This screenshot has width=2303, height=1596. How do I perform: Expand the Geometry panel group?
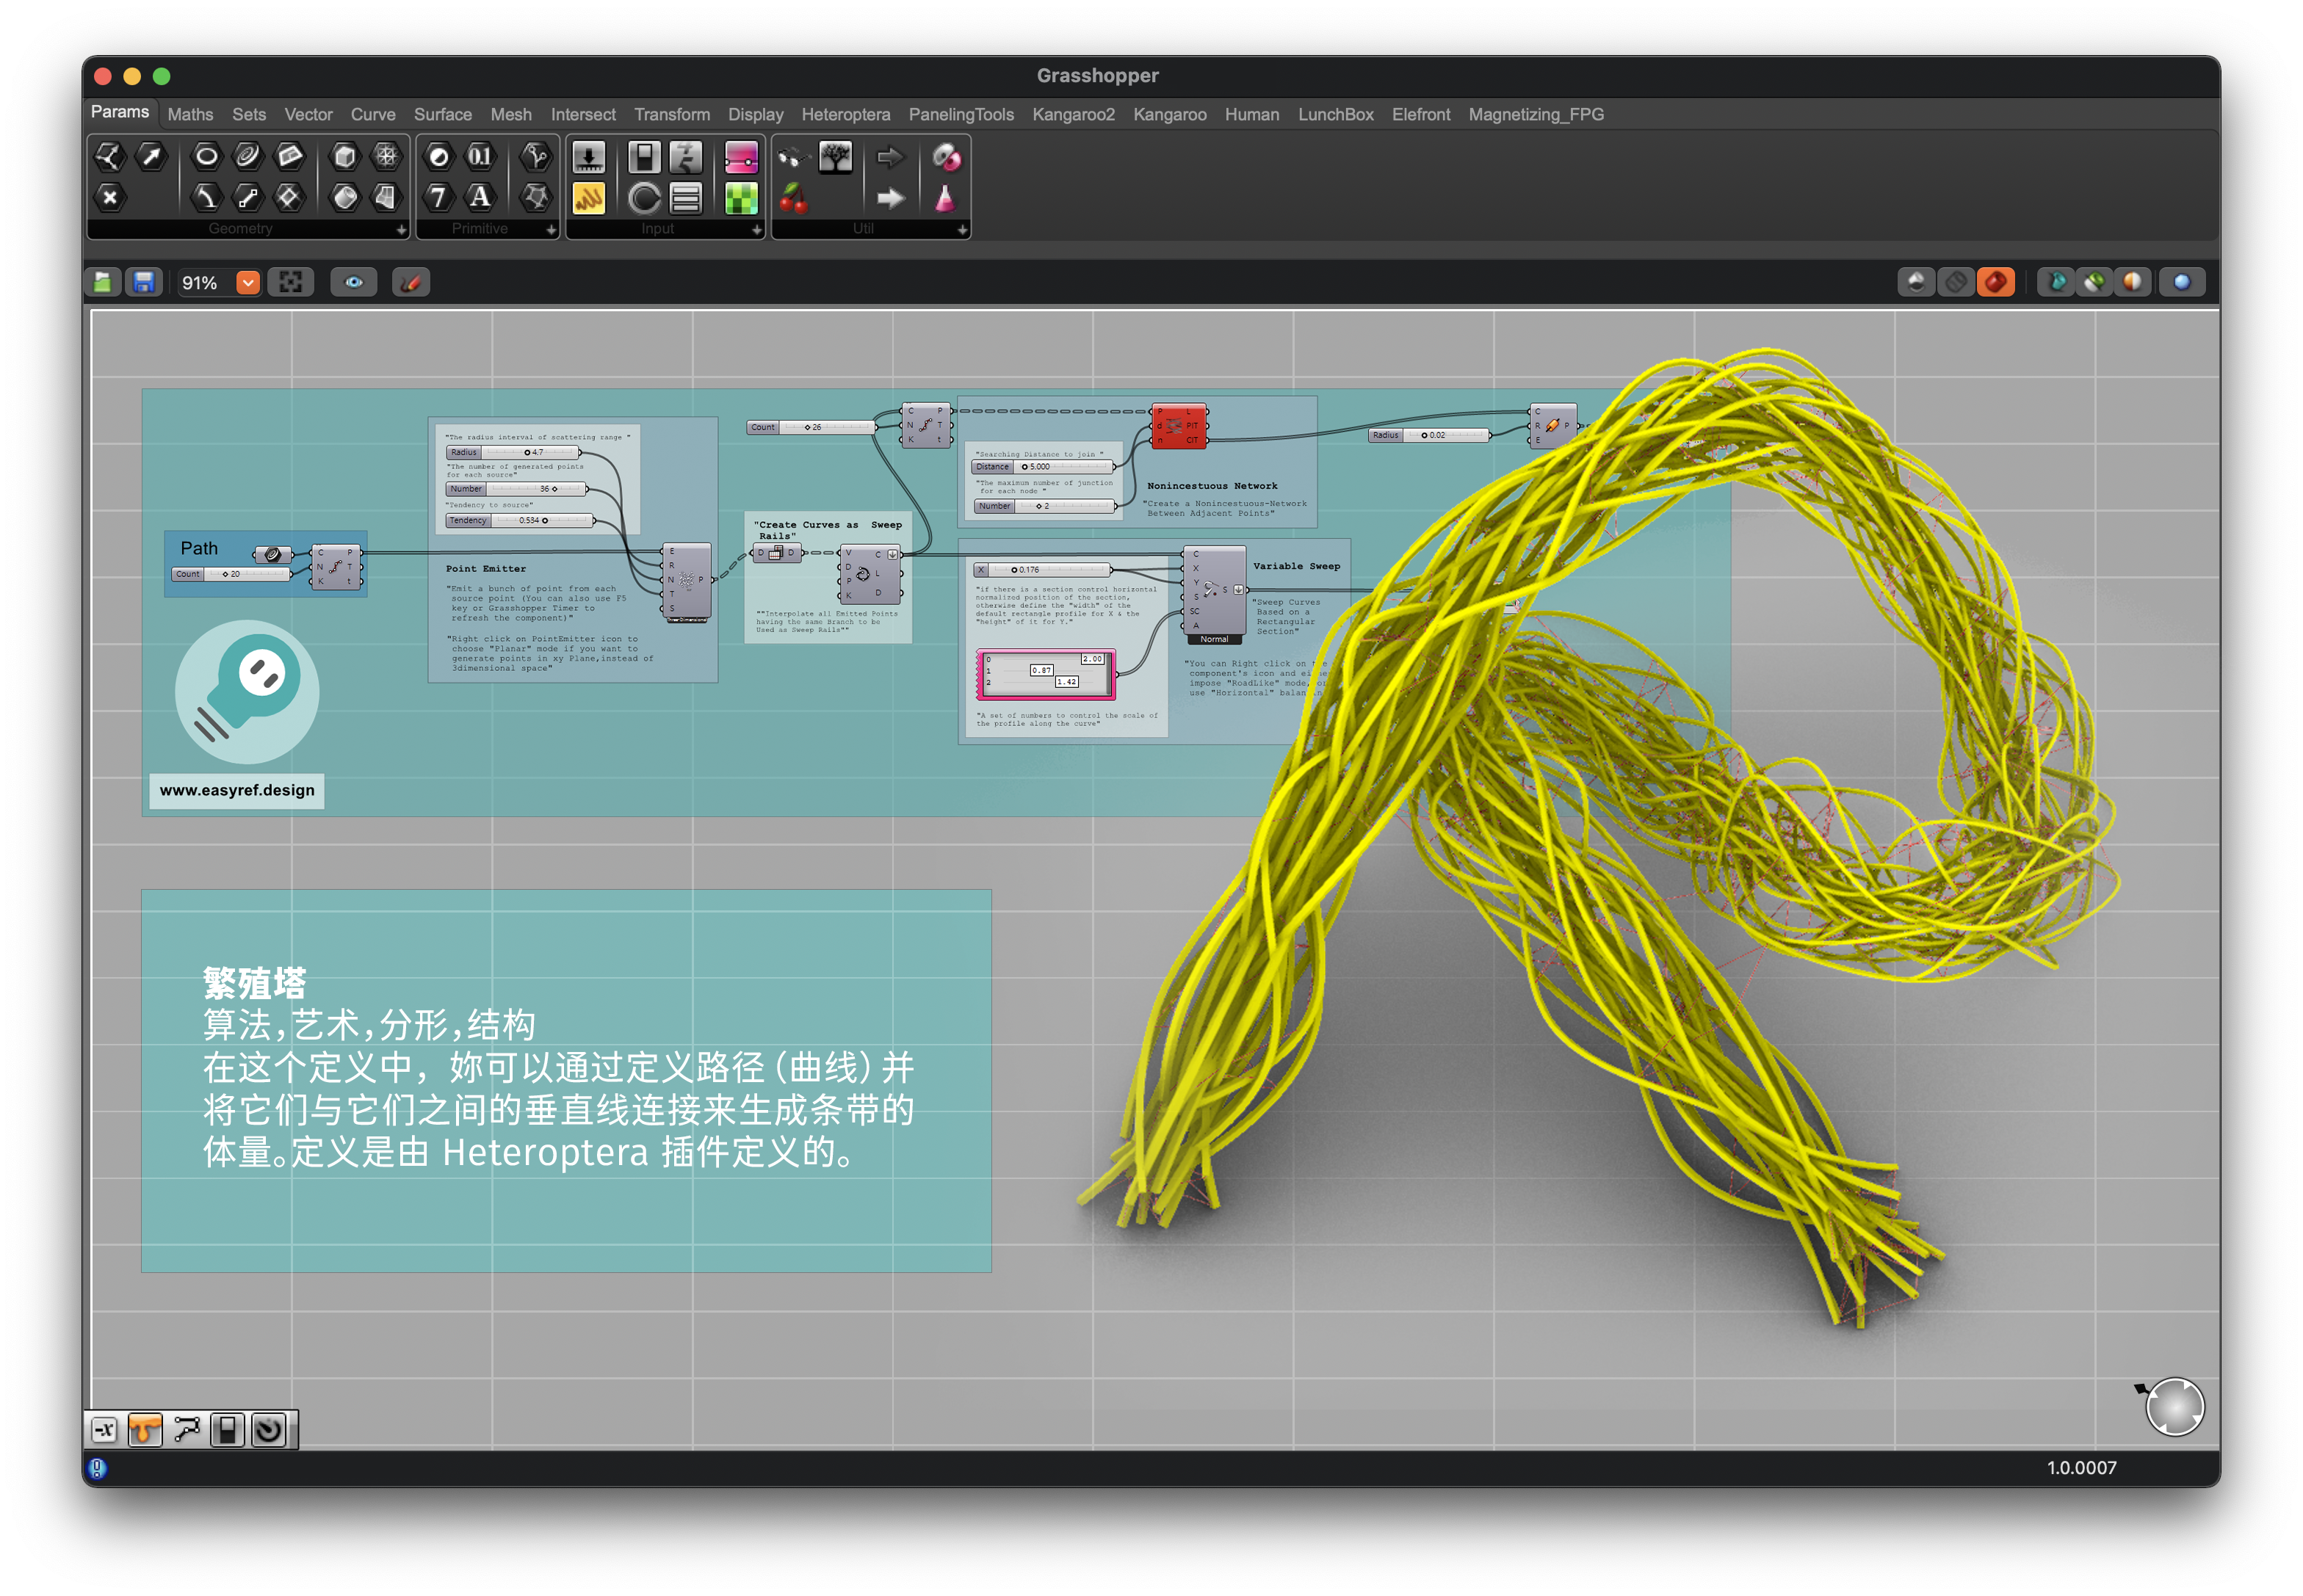point(400,229)
